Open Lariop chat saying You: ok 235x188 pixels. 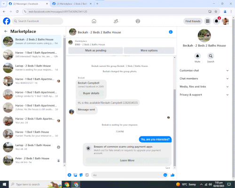tap(31, 147)
